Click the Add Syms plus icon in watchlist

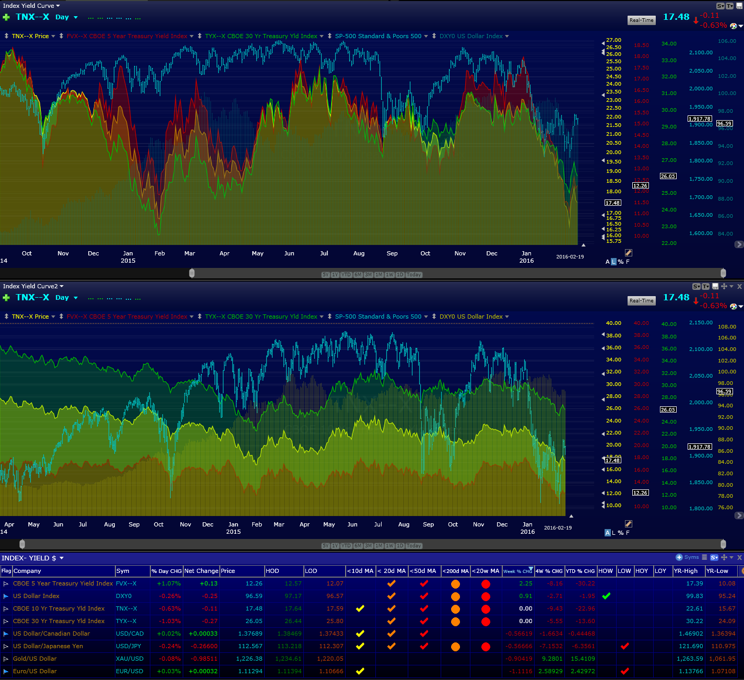click(679, 557)
